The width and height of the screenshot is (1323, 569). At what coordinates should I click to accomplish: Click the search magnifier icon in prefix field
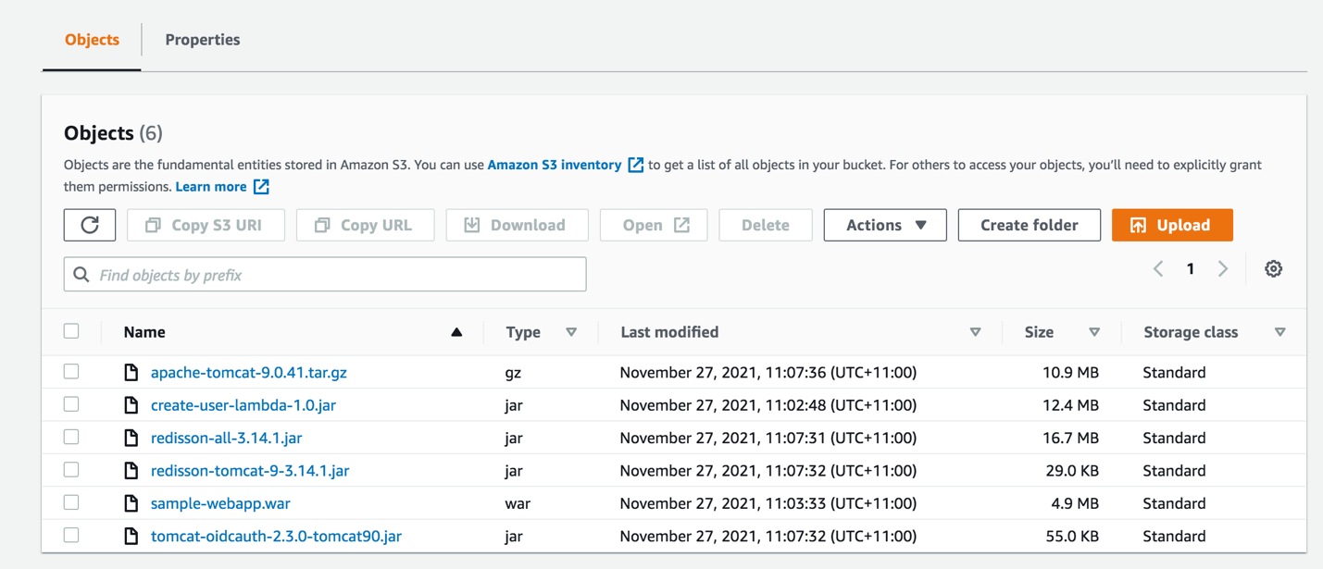pyautogui.click(x=81, y=275)
